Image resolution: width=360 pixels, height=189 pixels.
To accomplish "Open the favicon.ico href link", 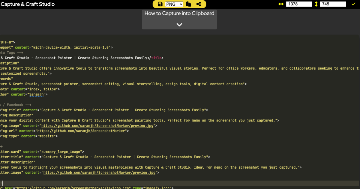I will (x=73, y=188).
